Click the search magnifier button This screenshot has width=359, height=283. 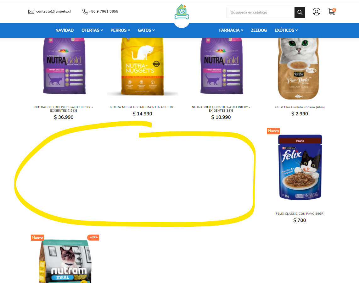[300, 12]
